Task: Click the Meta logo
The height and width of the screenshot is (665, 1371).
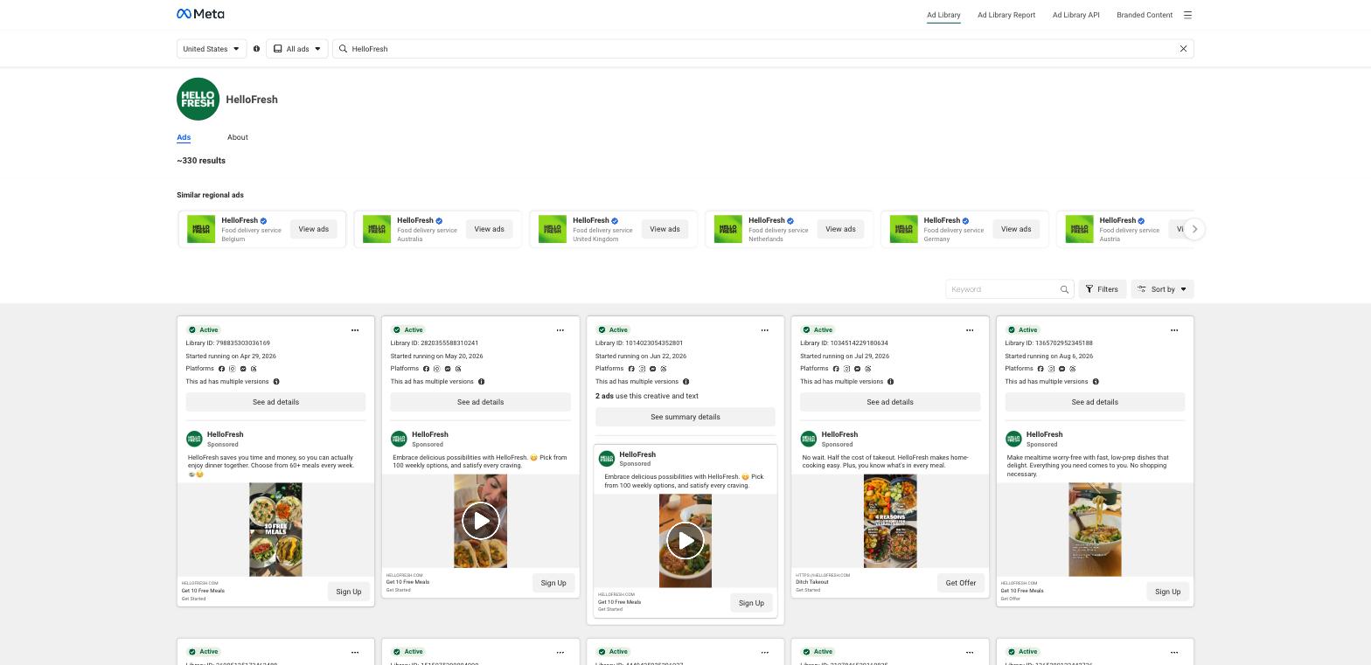Action: [200, 14]
